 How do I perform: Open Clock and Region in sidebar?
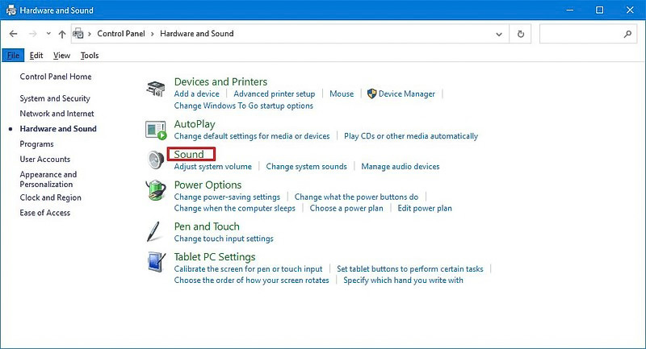[x=50, y=197]
